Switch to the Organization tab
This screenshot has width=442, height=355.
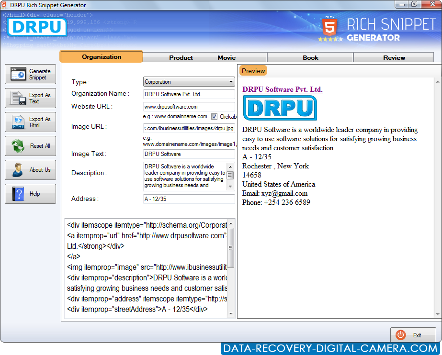(102, 56)
